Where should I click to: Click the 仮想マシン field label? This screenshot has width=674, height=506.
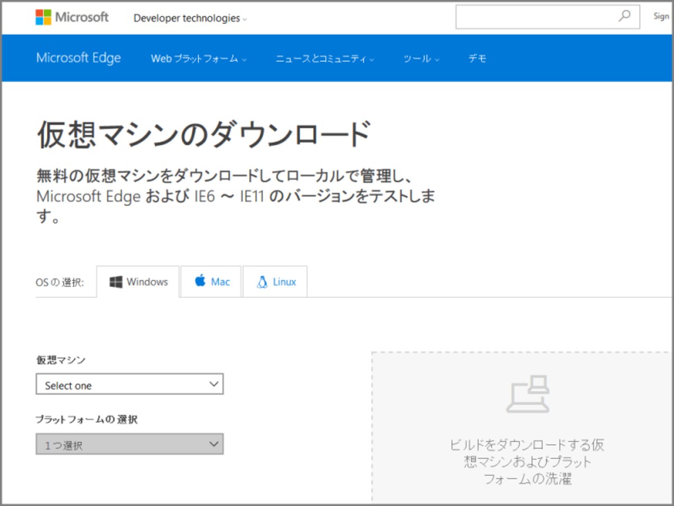click(61, 360)
